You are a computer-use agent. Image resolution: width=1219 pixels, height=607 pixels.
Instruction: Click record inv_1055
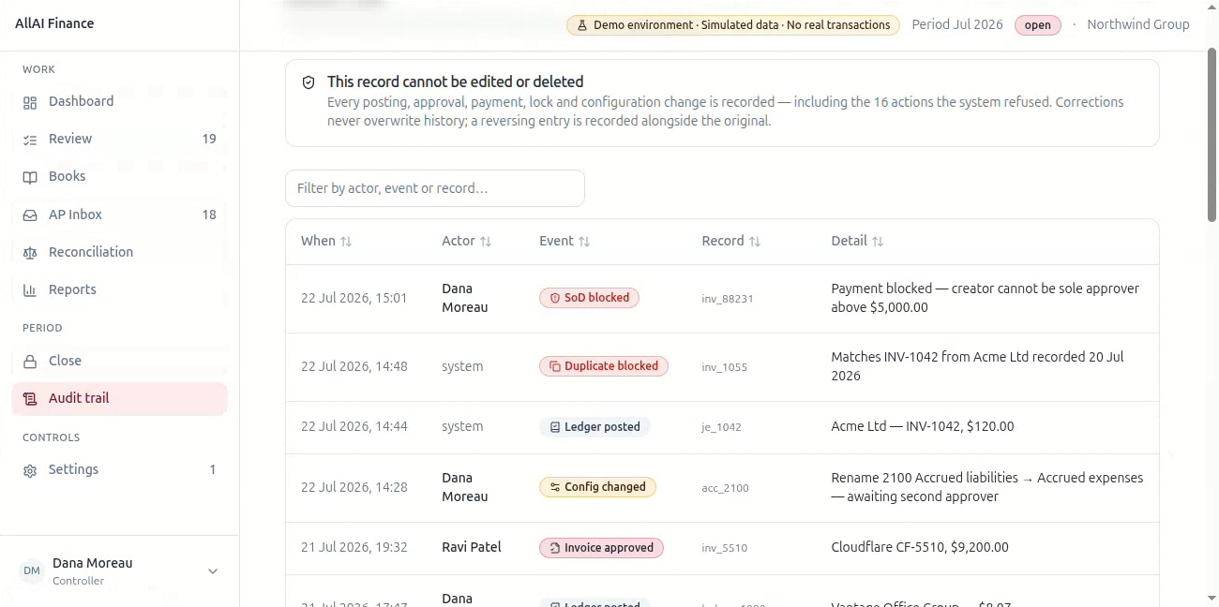coord(725,367)
